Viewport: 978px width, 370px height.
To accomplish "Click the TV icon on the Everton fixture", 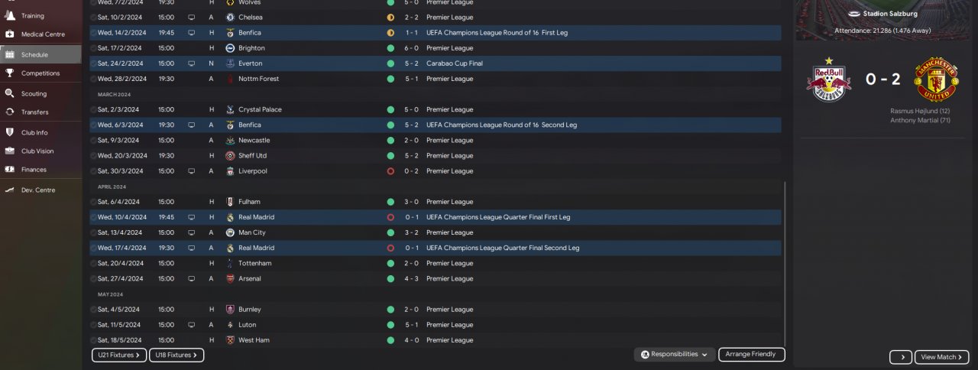I will coord(191,63).
